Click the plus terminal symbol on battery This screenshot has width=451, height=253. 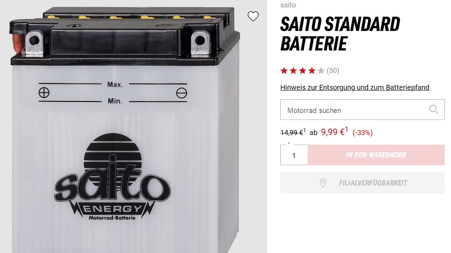(x=44, y=92)
